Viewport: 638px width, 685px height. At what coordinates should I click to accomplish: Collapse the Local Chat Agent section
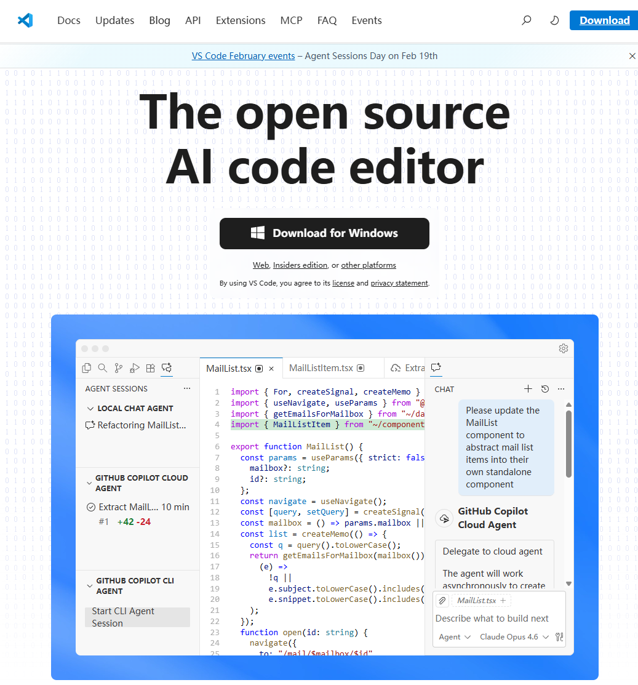[90, 409]
